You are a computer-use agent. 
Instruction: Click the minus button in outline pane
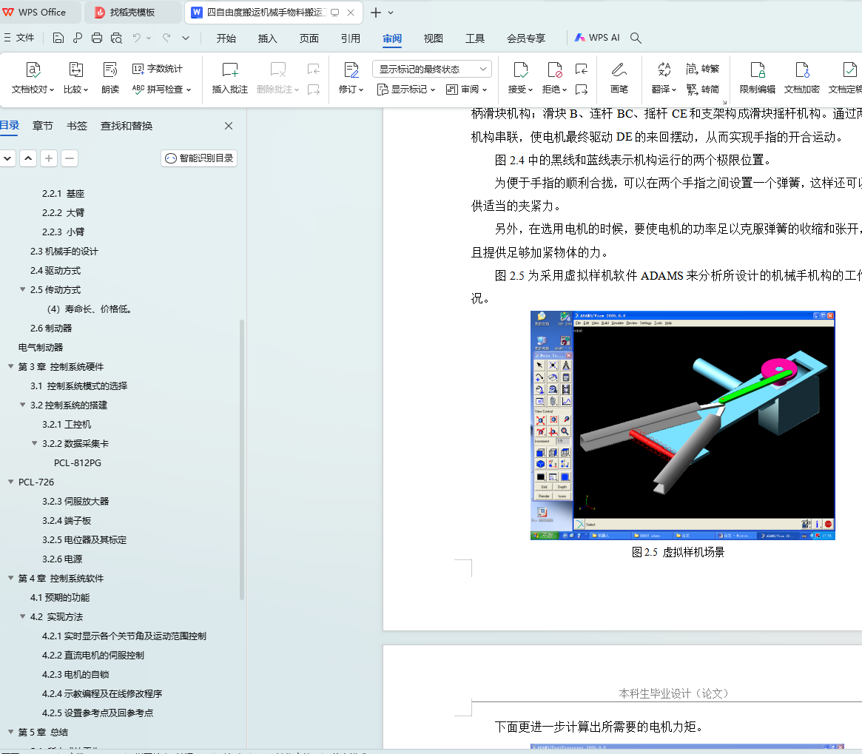(x=70, y=158)
